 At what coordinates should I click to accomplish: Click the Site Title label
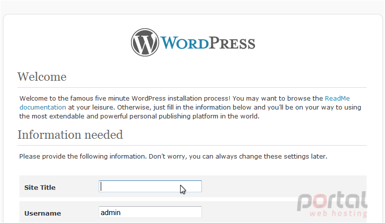pos(40,188)
